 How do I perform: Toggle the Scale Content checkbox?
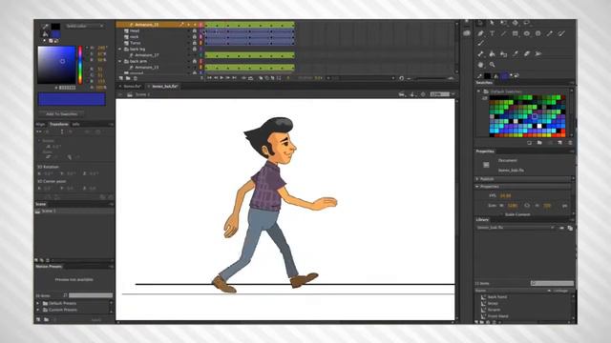[x=501, y=214]
